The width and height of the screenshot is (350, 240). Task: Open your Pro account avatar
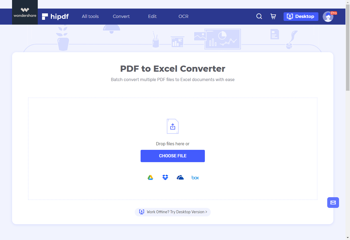(x=328, y=16)
